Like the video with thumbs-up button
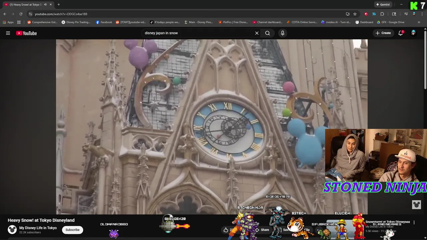 pyautogui.click(x=226, y=230)
